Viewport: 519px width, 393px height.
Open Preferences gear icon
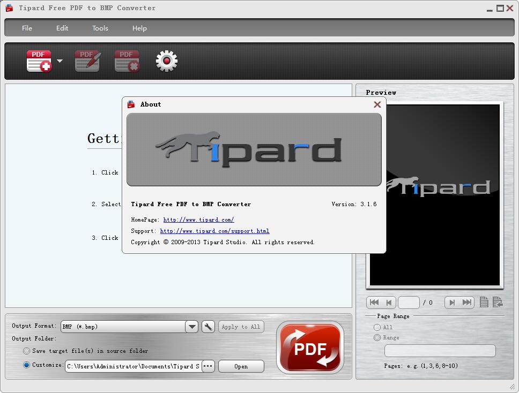coord(167,61)
